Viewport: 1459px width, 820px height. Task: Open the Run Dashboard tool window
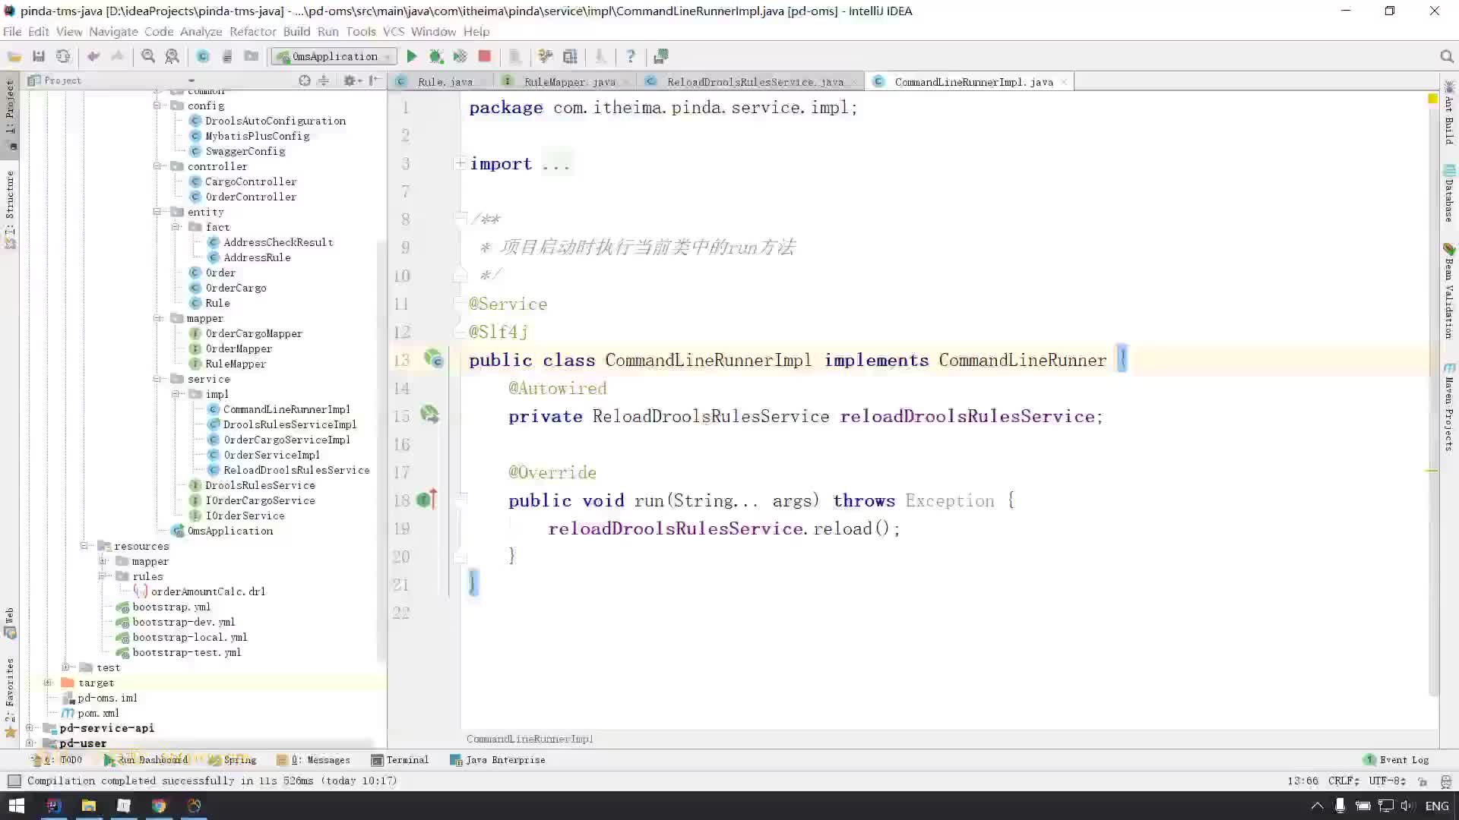pyautogui.click(x=145, y=760)
